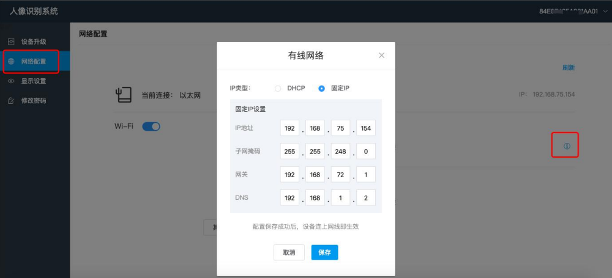Expand the device ID dropdown at top right
Viewport: 612px width, 278px height.
[603, 11]
